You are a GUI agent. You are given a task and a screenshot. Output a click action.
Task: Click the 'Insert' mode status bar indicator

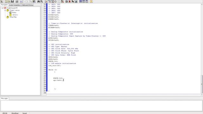point(25,113)
